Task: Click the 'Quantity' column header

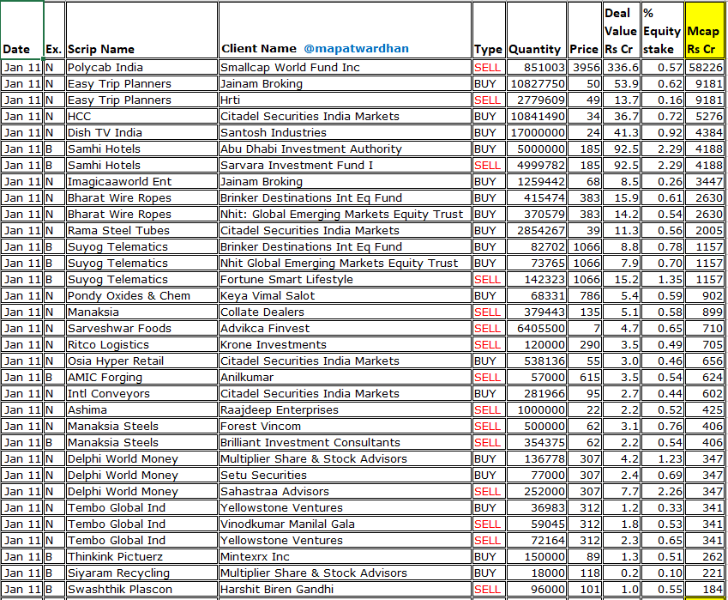Action: click(x=536, y=30)
